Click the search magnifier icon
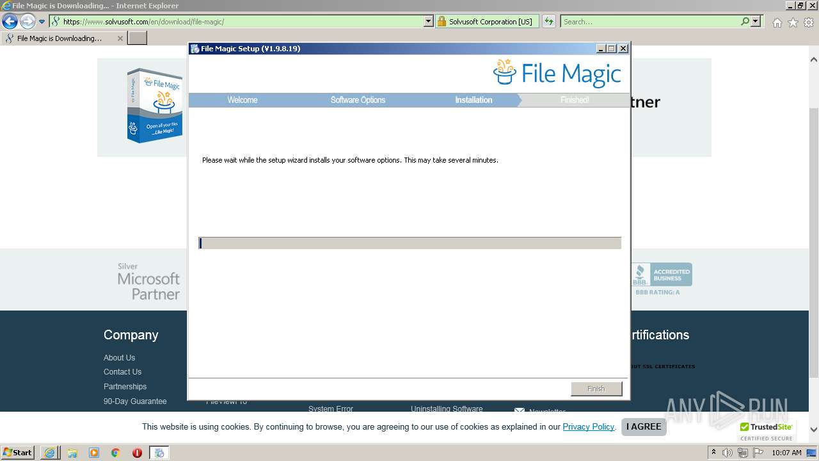The image size is (819, 461). pyautogui.click(x=745, y=22)
